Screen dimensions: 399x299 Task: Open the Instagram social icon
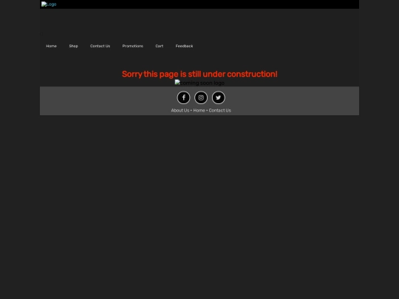point(201,97)
